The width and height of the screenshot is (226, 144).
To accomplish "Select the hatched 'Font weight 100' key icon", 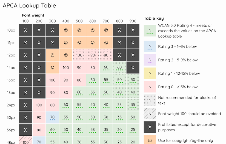I will (150, 114).
